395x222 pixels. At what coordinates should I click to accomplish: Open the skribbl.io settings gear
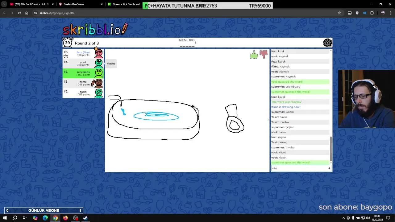coord(327,43)
